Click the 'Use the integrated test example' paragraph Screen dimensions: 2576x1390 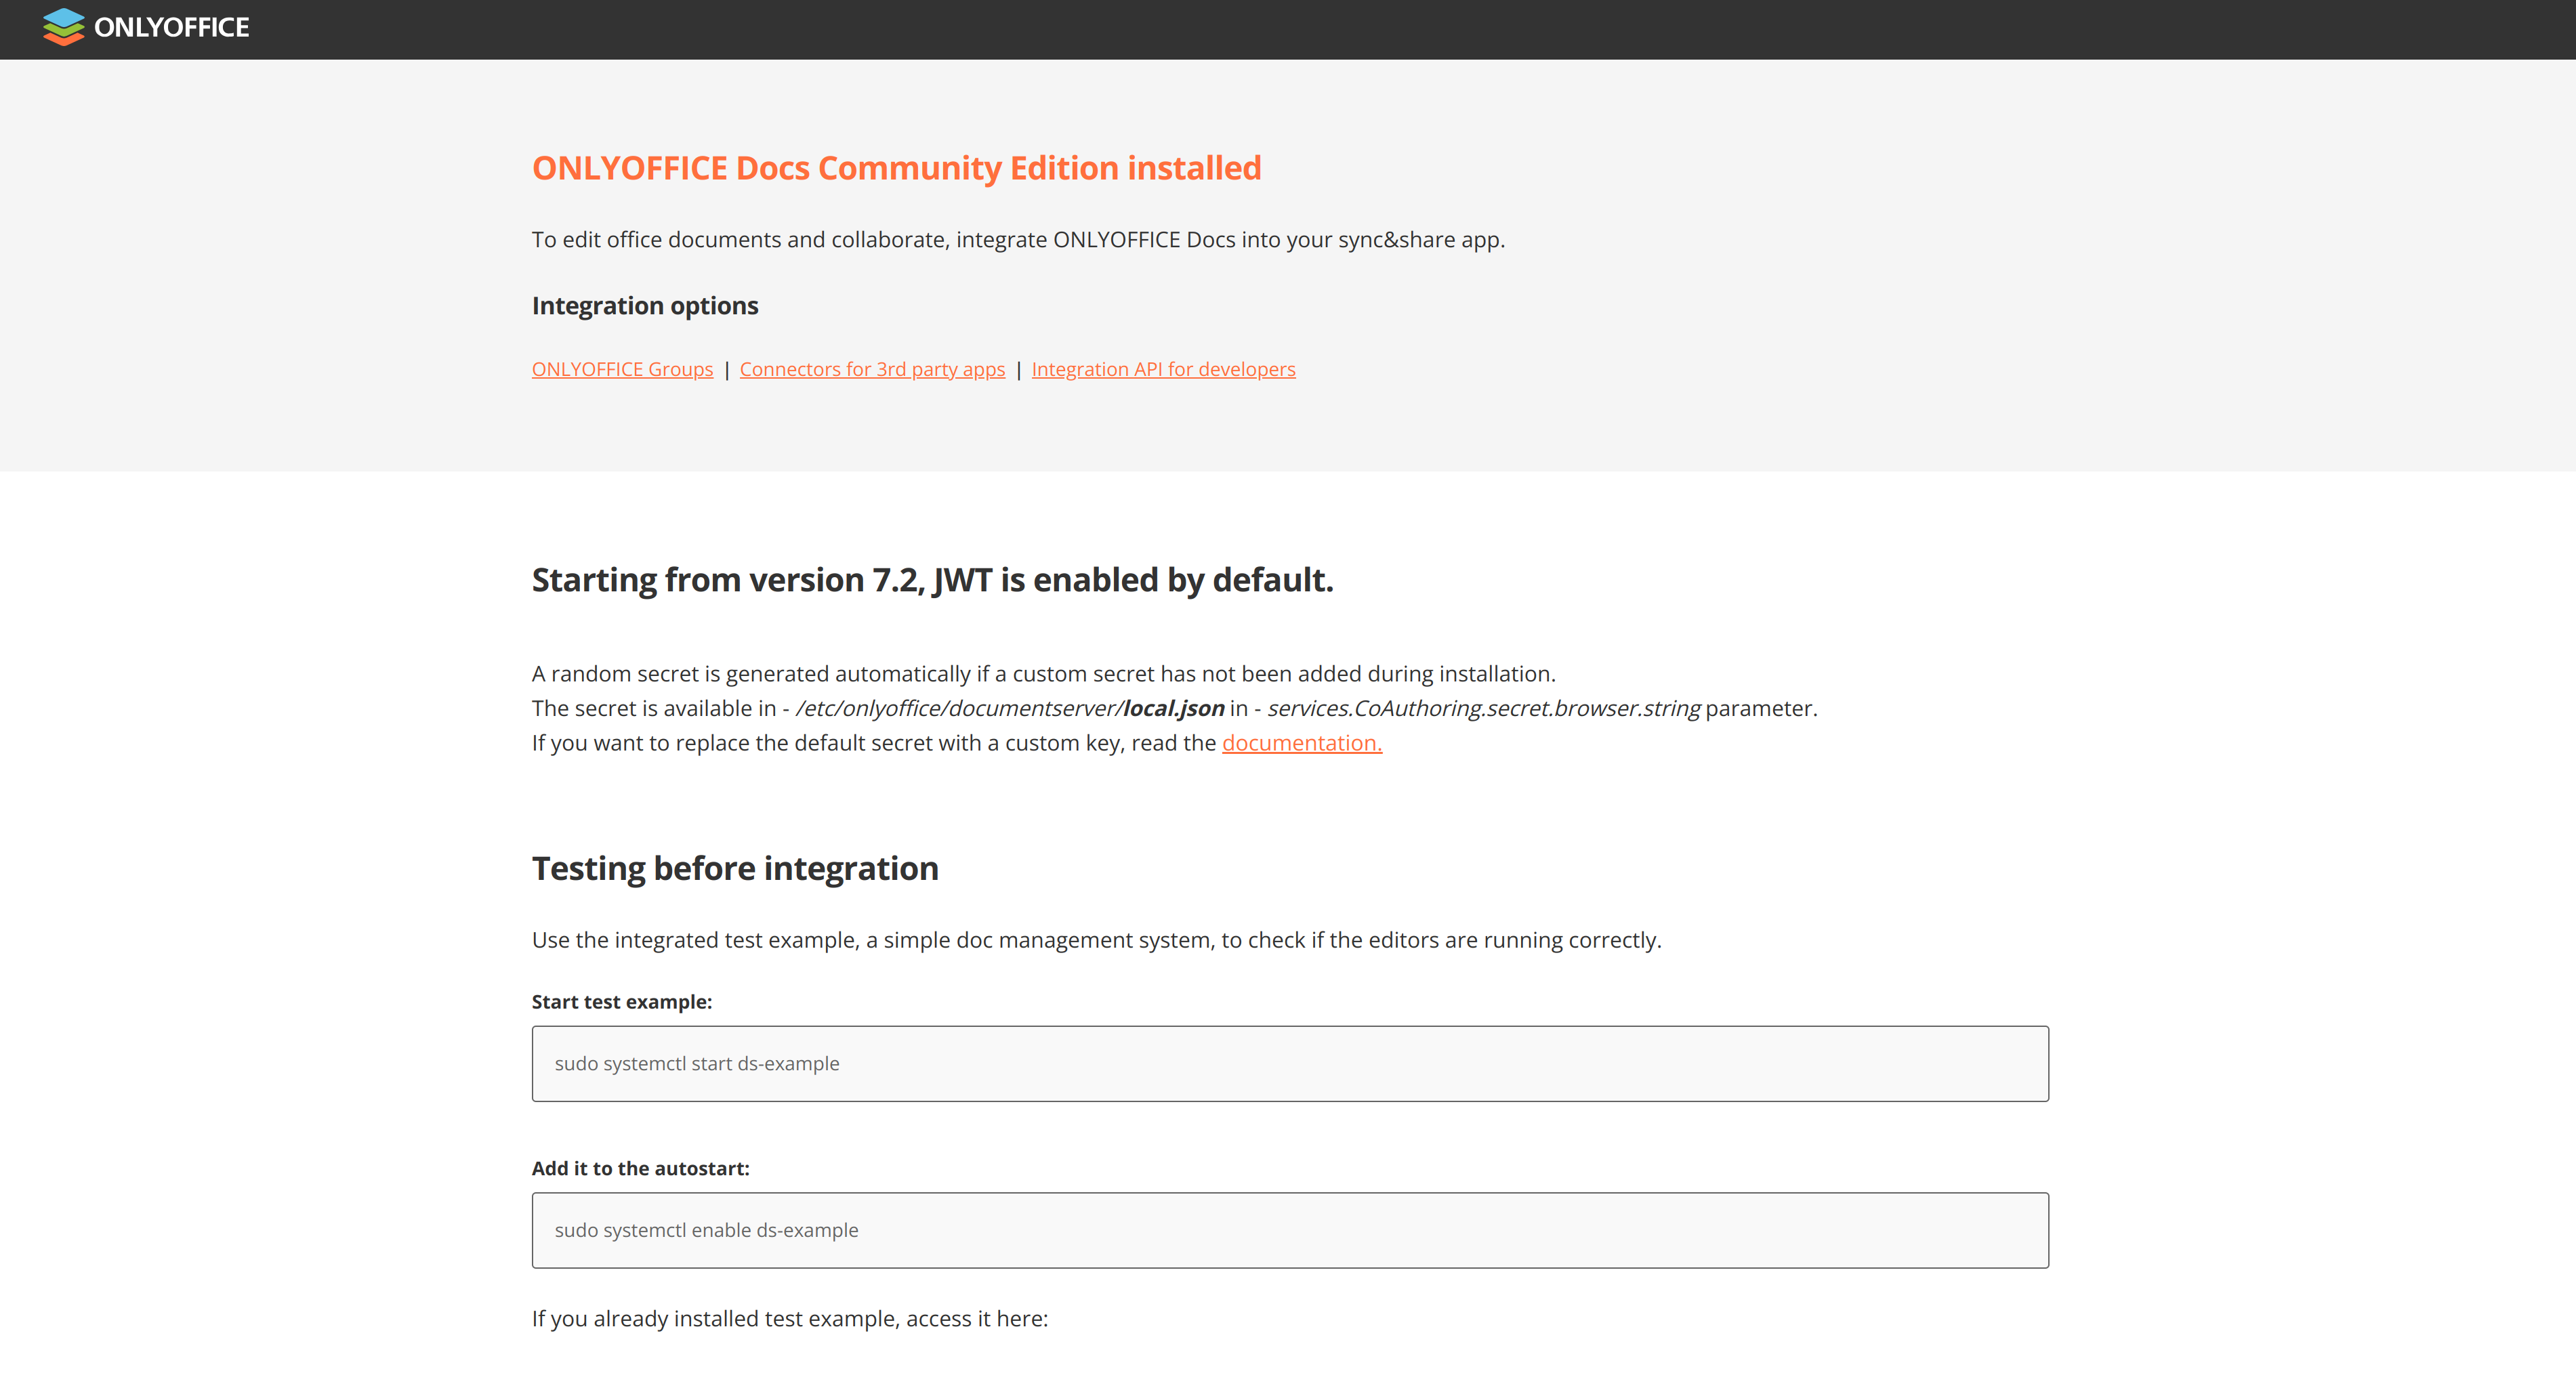tap(1096, 940)
